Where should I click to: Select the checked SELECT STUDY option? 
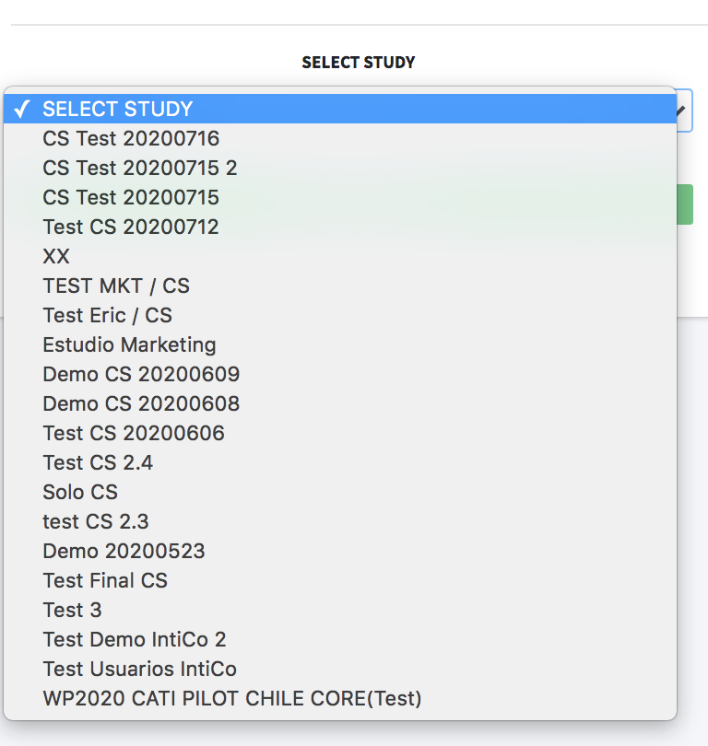[x=340, y=109]
